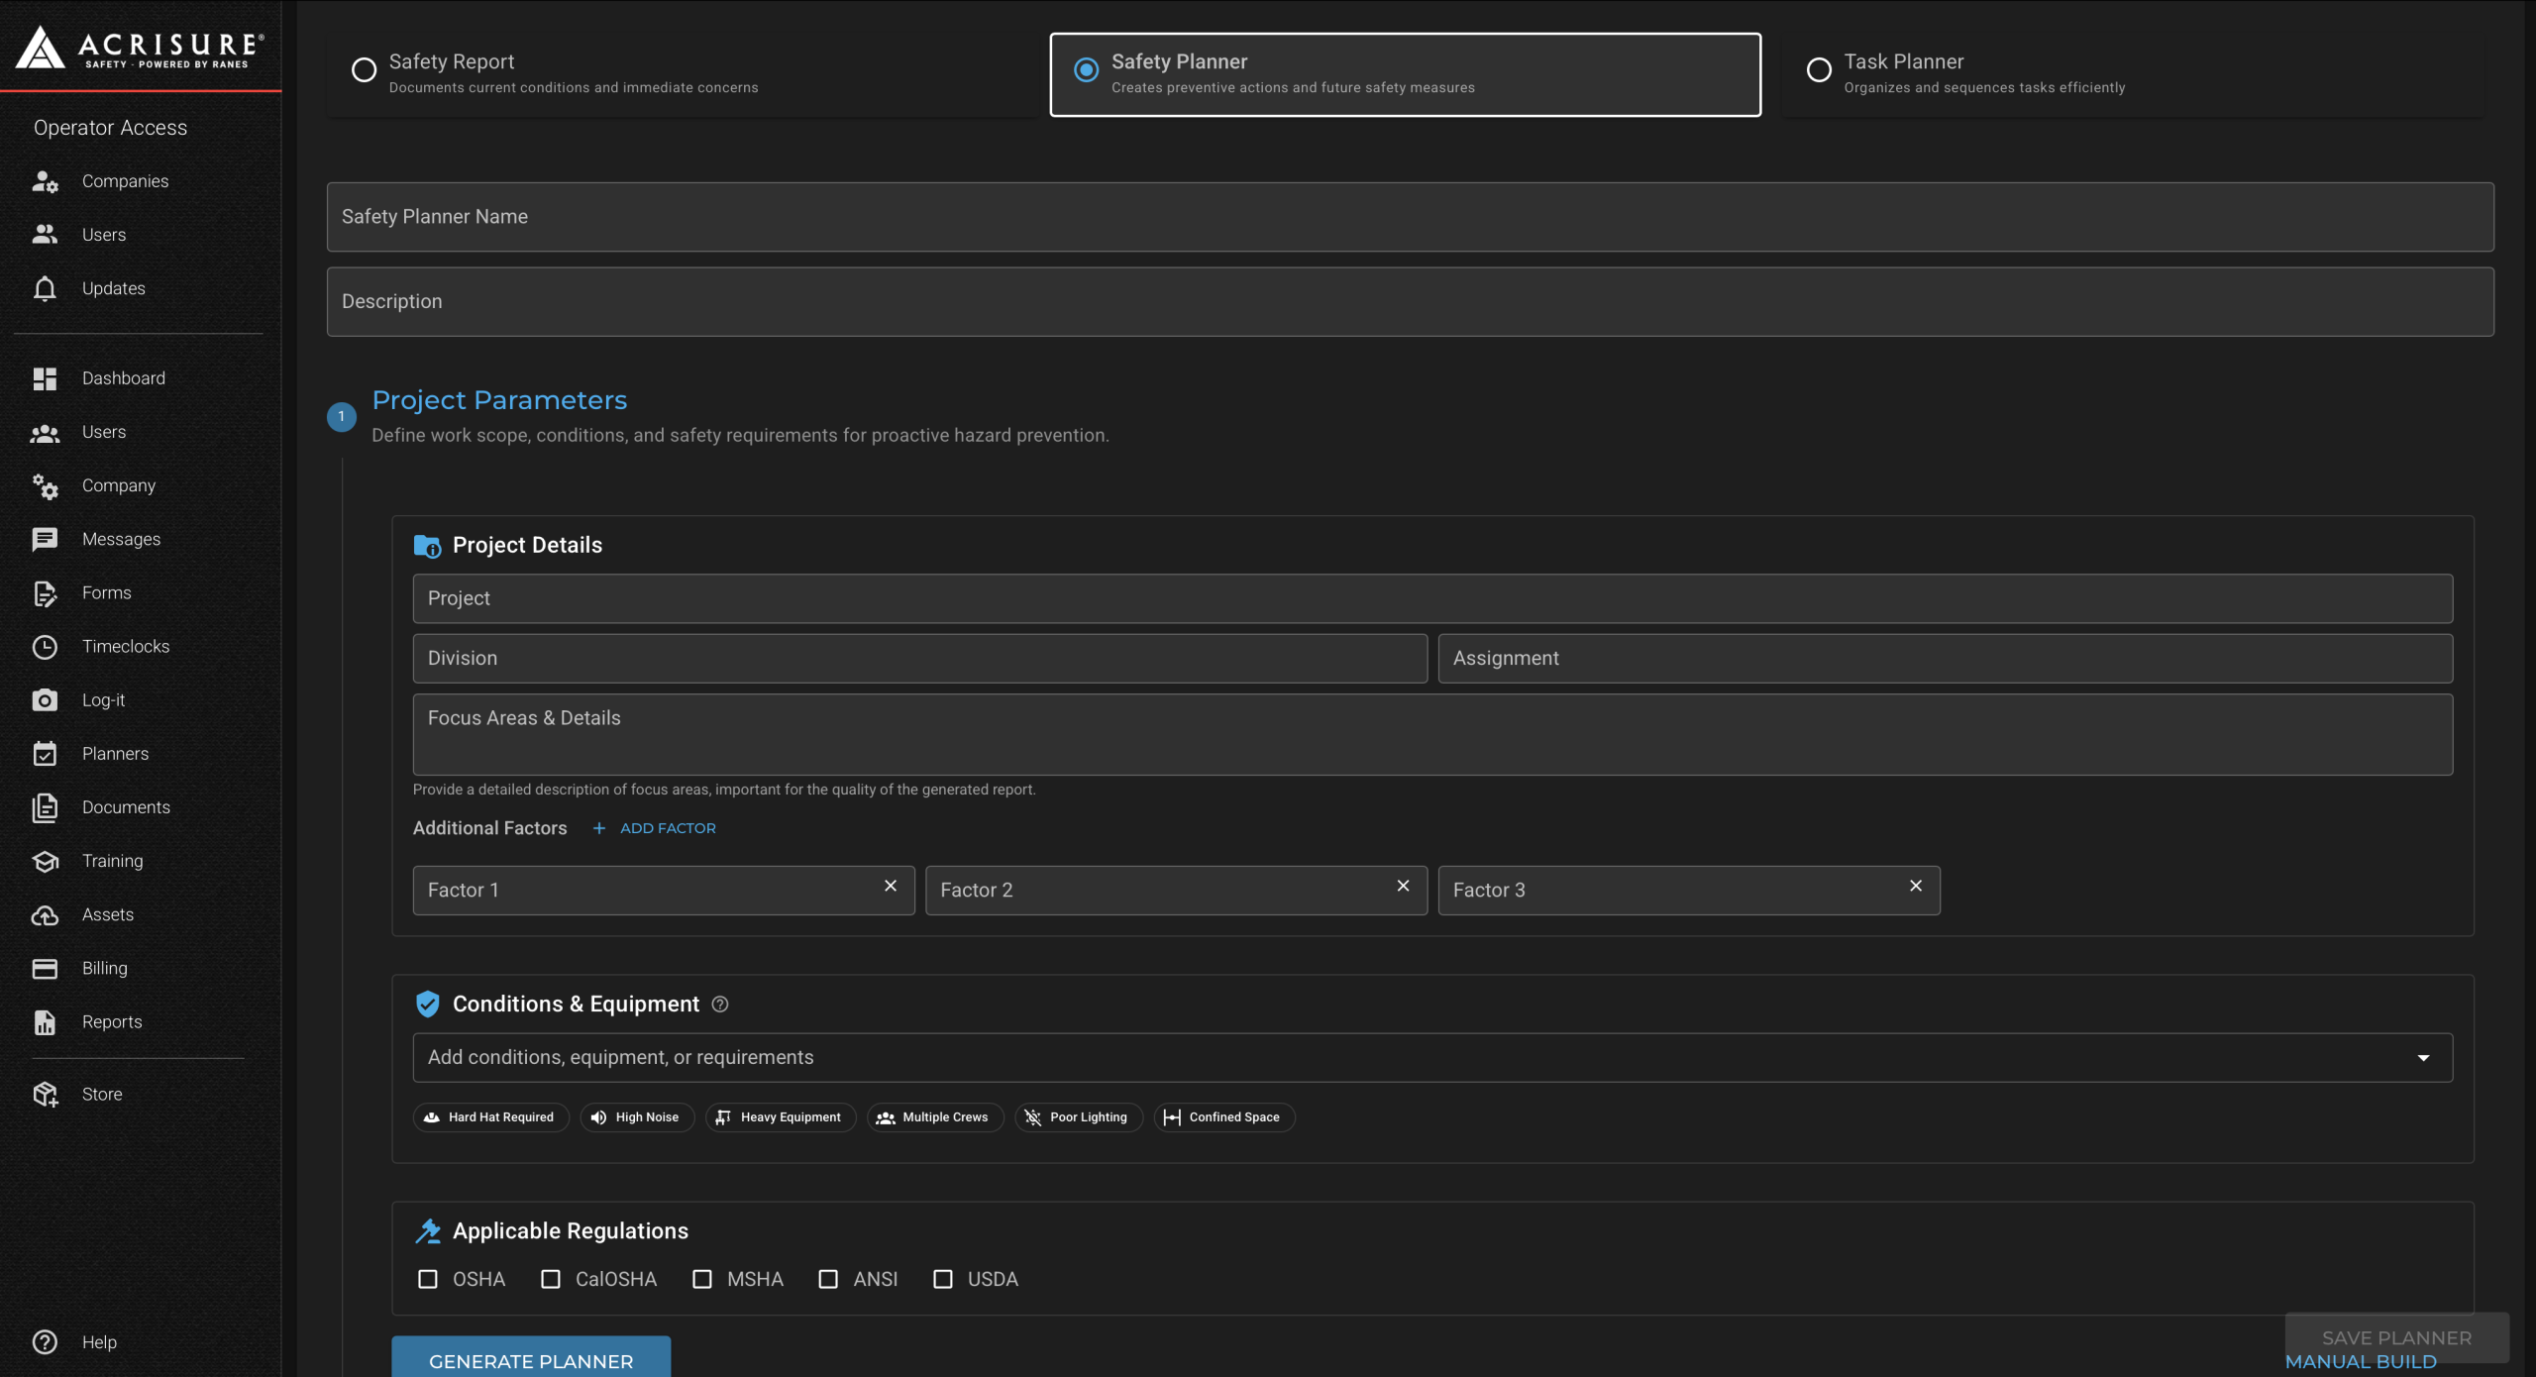
Task: Add the Confined Space chip
Action: (x=1224, y=1117)
